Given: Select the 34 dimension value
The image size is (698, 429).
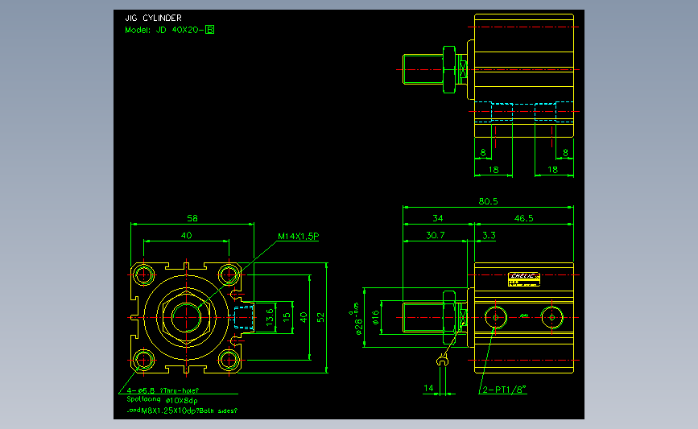Looking at the screenshot, I should pyautogui.click(x=438, y=218).
